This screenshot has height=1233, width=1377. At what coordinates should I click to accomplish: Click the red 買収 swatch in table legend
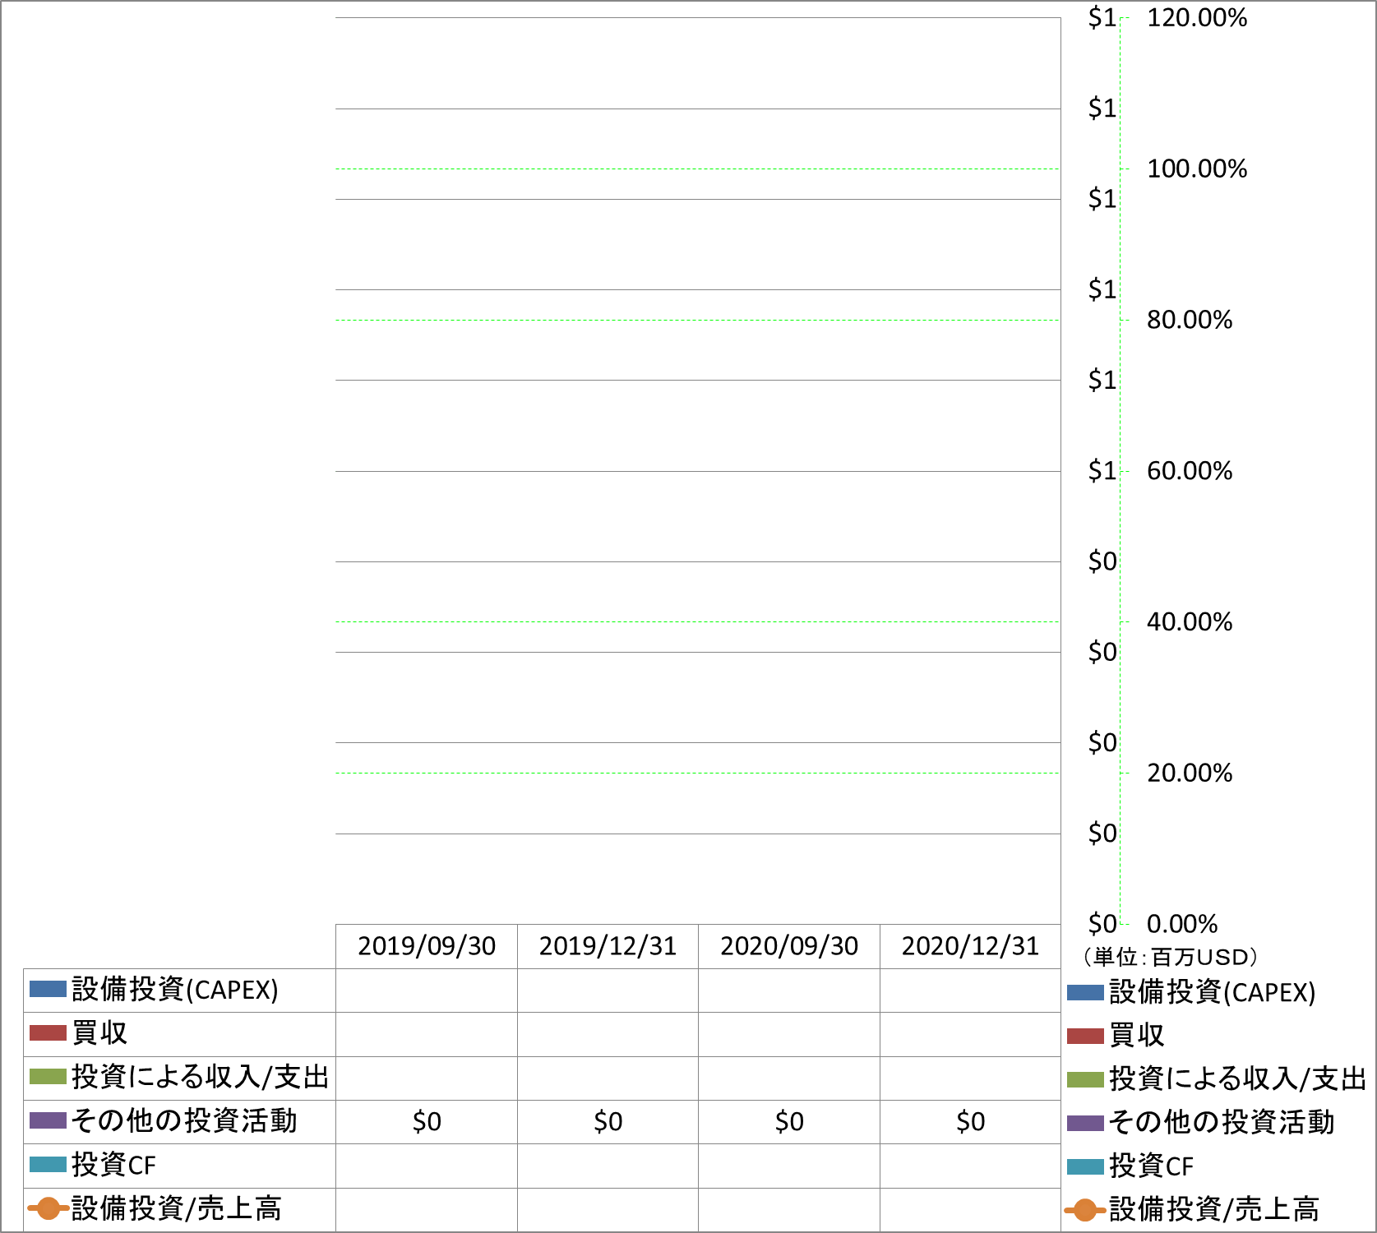coord(48,1032)
